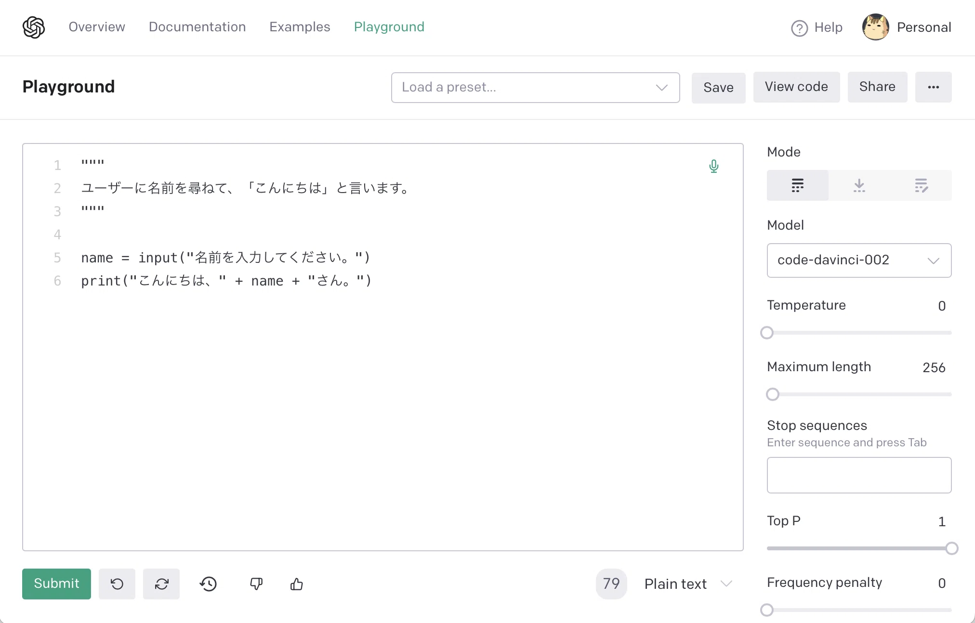This screenshot has width=975, height=623.
Task: Go to the Overview tab
Action: tap(97, 27)
